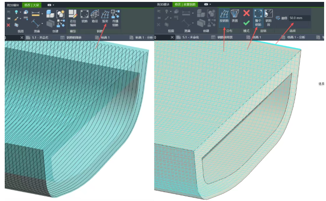Viewport: 326px width, 201px height.
Task: Switch to the 附加模块 ribbon tab on left
Action: point(13,5)
